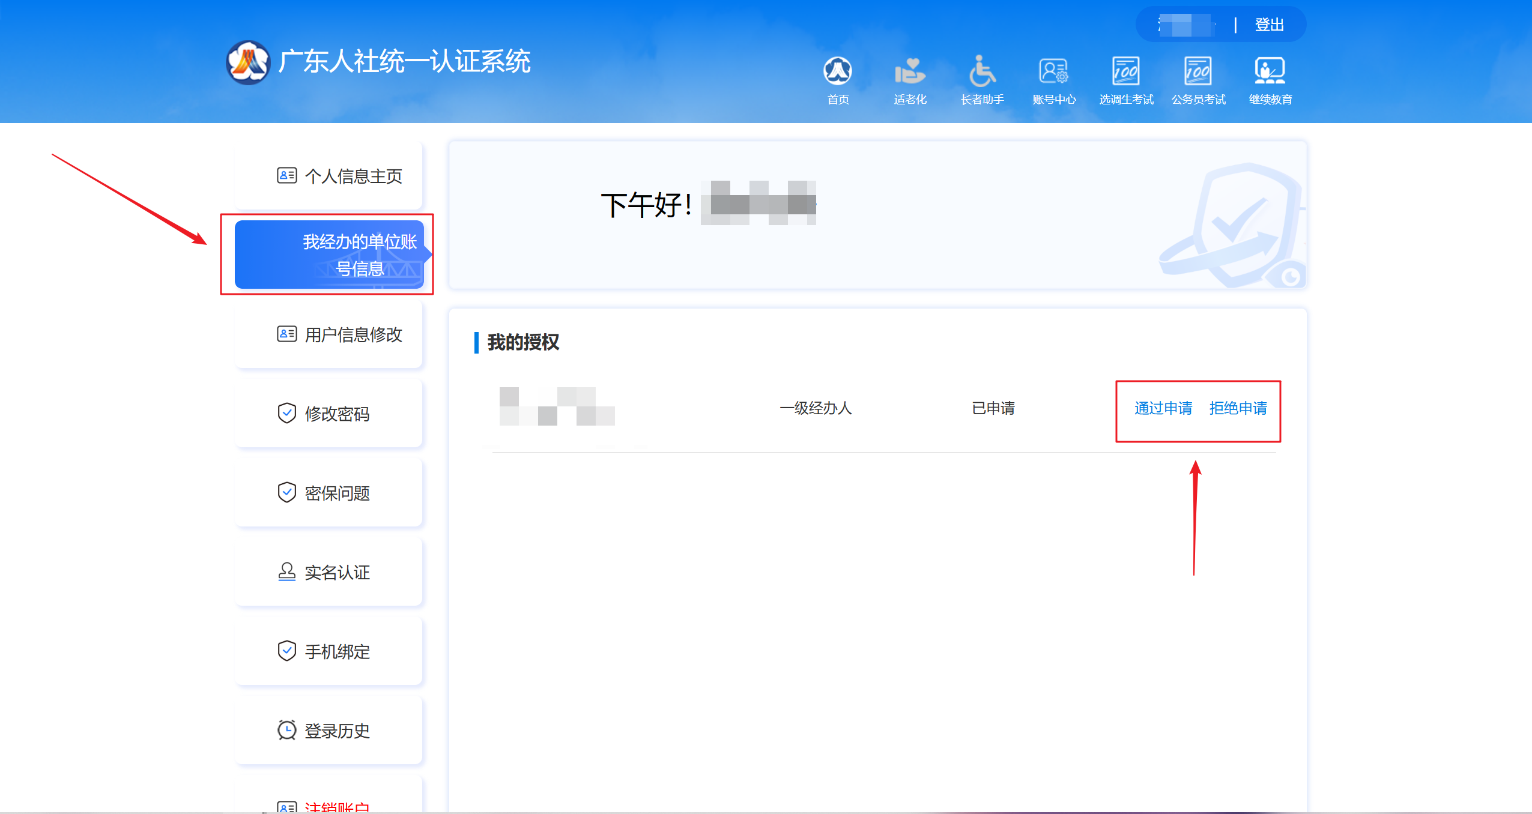Screen dimensions: 1532x814
Task: Click the 首页 home icon
Action: pos(838,72)
